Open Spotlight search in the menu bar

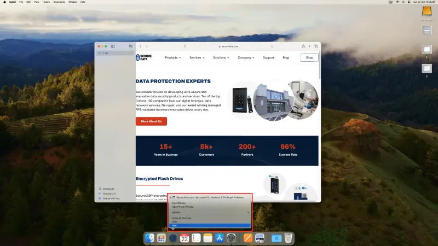[x=403, y=2]
